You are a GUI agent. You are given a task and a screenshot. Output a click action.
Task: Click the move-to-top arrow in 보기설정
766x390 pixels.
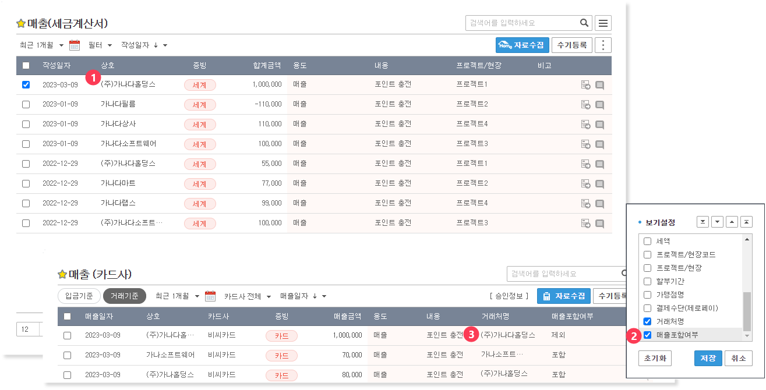746,222
